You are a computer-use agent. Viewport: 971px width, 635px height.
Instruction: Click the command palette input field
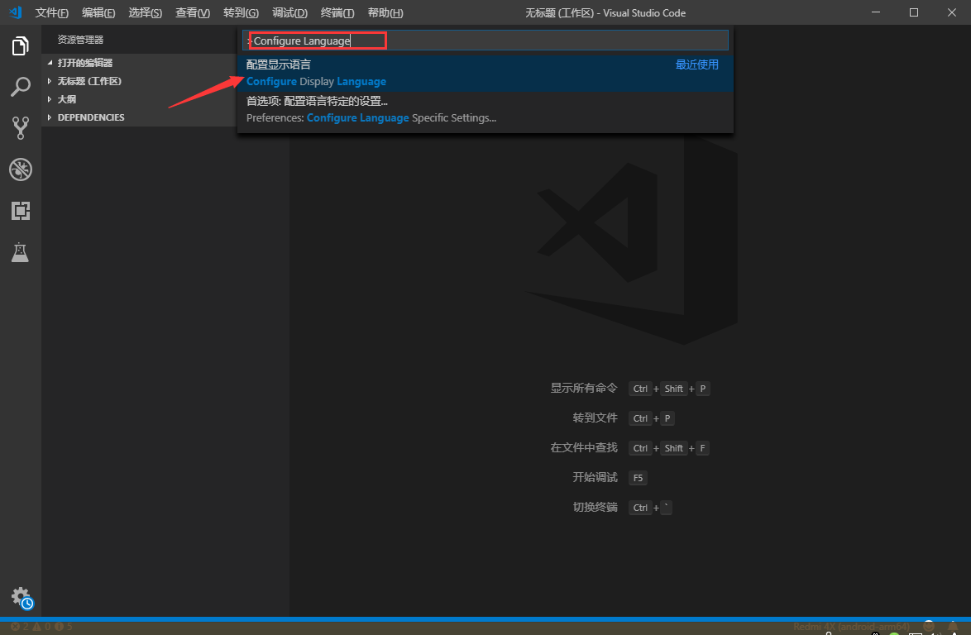click(485, 41)
